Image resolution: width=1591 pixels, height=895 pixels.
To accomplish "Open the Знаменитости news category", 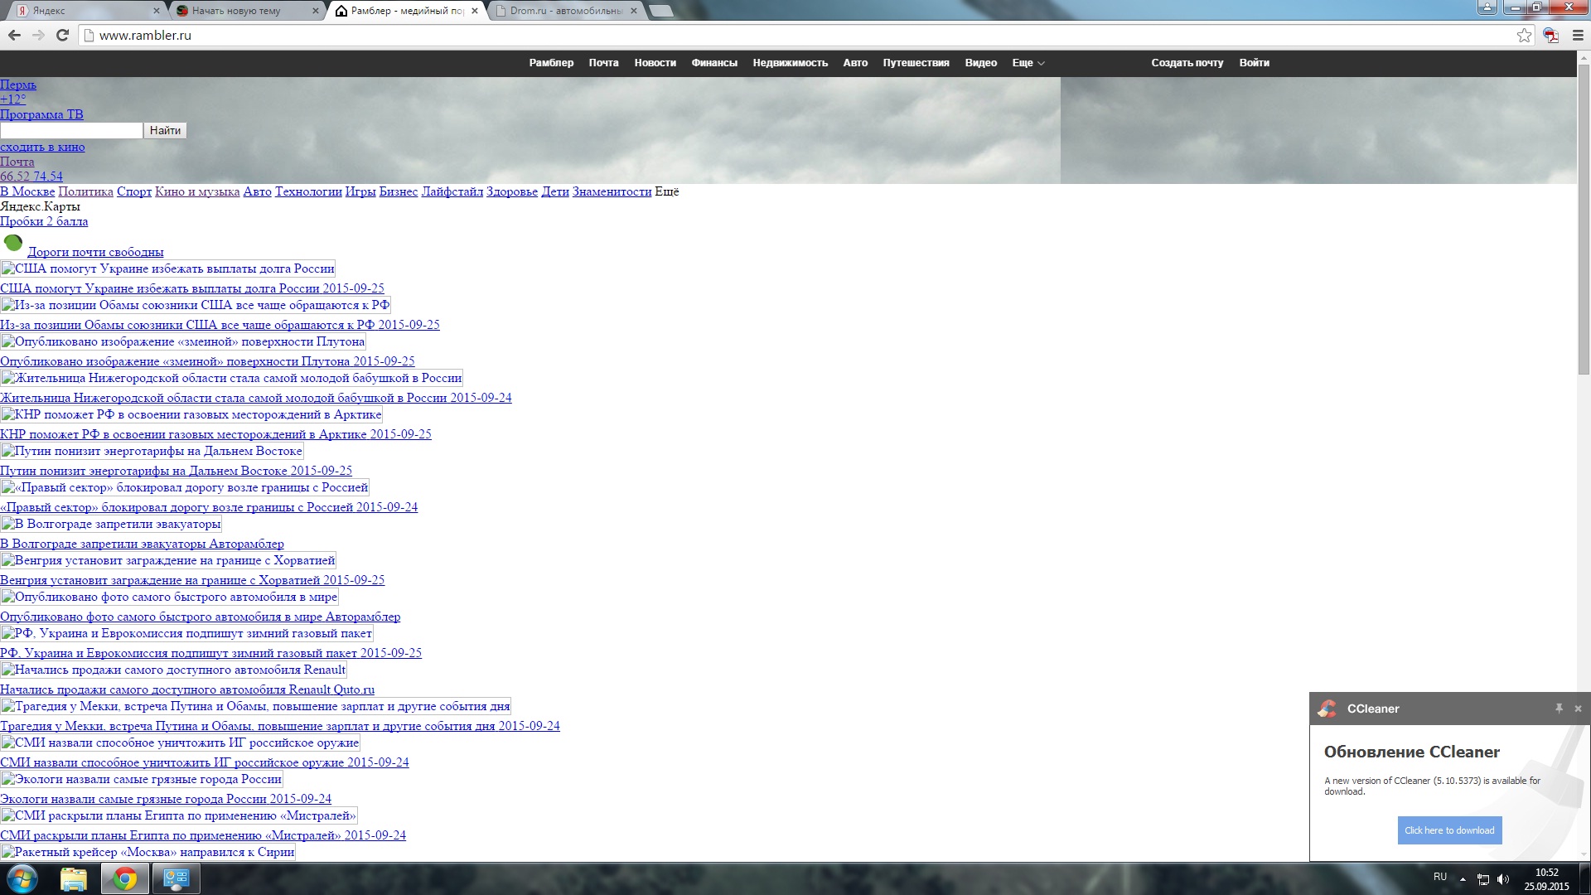I will point(612,191).
